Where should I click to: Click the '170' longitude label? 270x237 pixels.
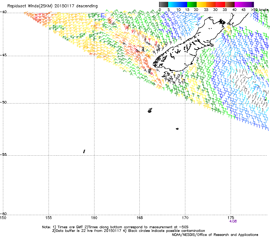185,218
